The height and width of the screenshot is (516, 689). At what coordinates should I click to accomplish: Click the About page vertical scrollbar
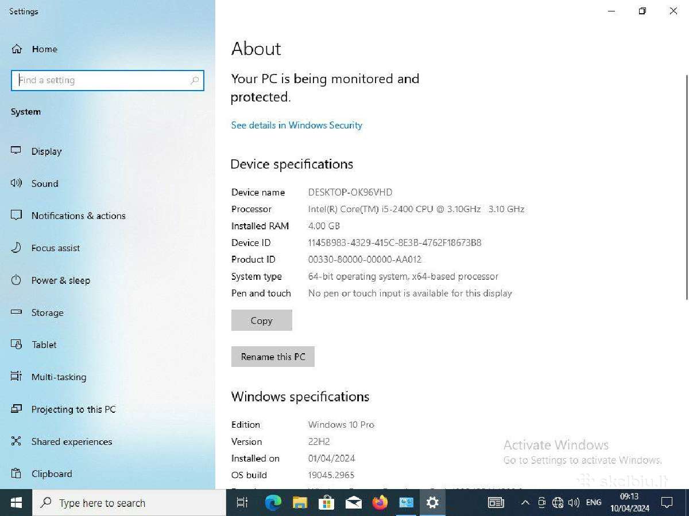tap(687, 186)
